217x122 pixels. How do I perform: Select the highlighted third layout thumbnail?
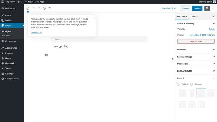[x=201, y=93]
